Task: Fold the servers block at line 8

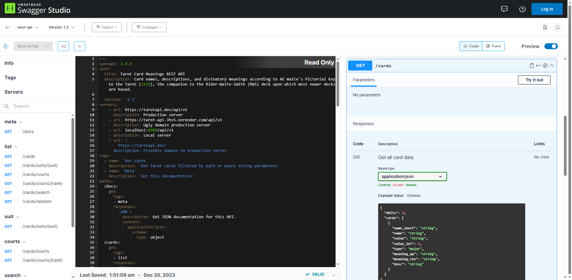Action: [x=96, y=105]
